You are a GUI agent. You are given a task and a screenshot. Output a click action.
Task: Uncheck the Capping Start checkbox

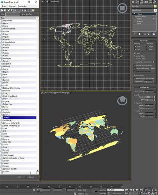(x=135, y=46)
